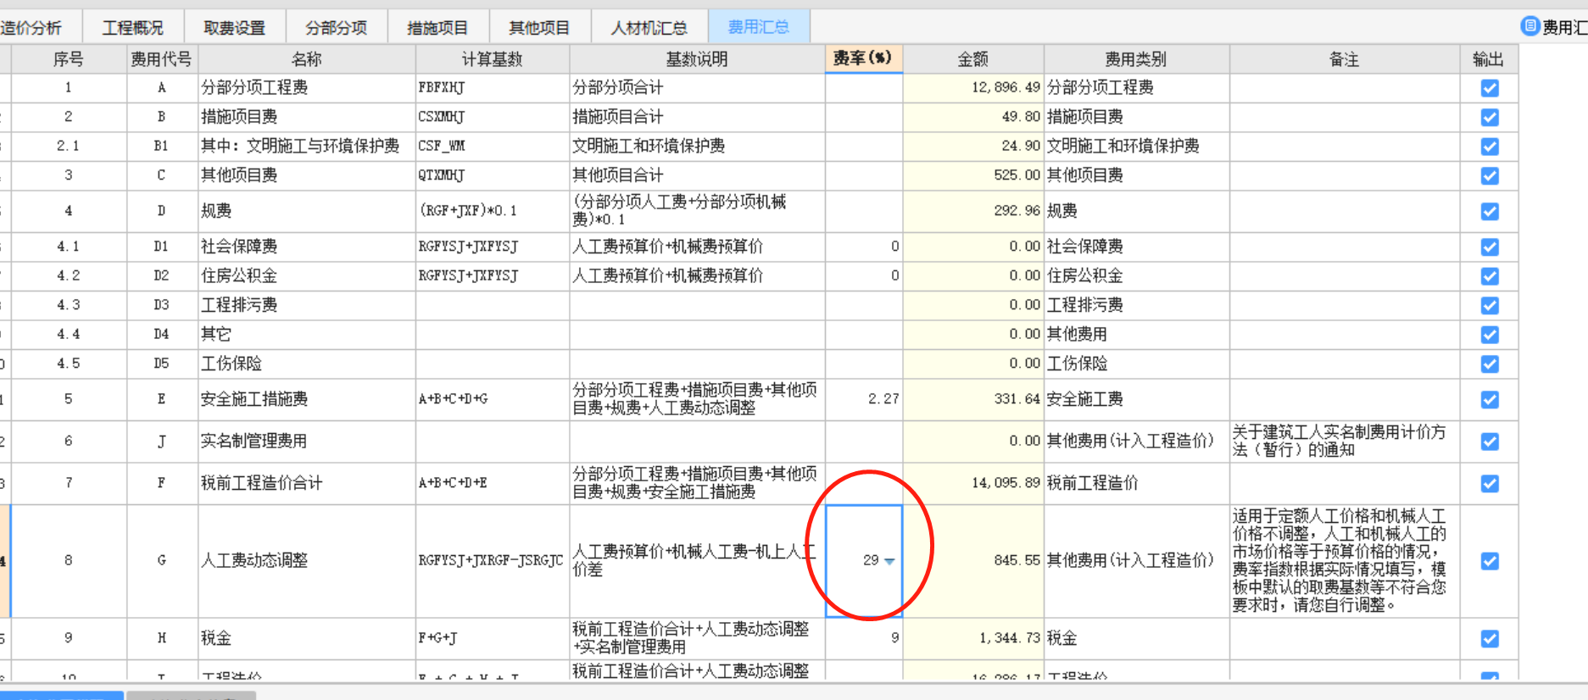Click the 费用类别 column header
1588x700 pixels.
[x=1136, y=59]
